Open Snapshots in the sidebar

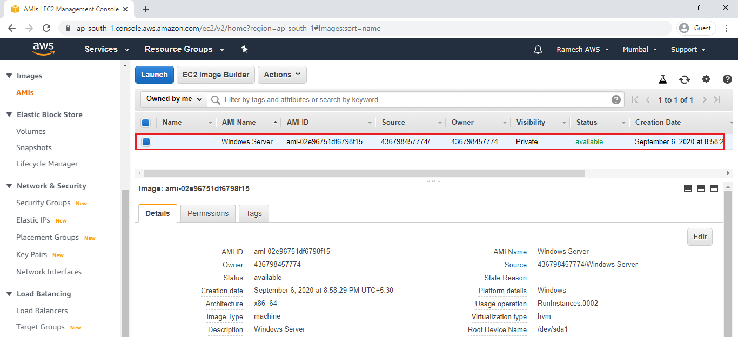tap(34, 147)
